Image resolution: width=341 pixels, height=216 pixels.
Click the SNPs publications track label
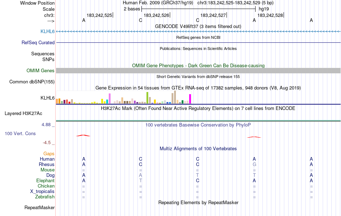(x=48, y=59)
